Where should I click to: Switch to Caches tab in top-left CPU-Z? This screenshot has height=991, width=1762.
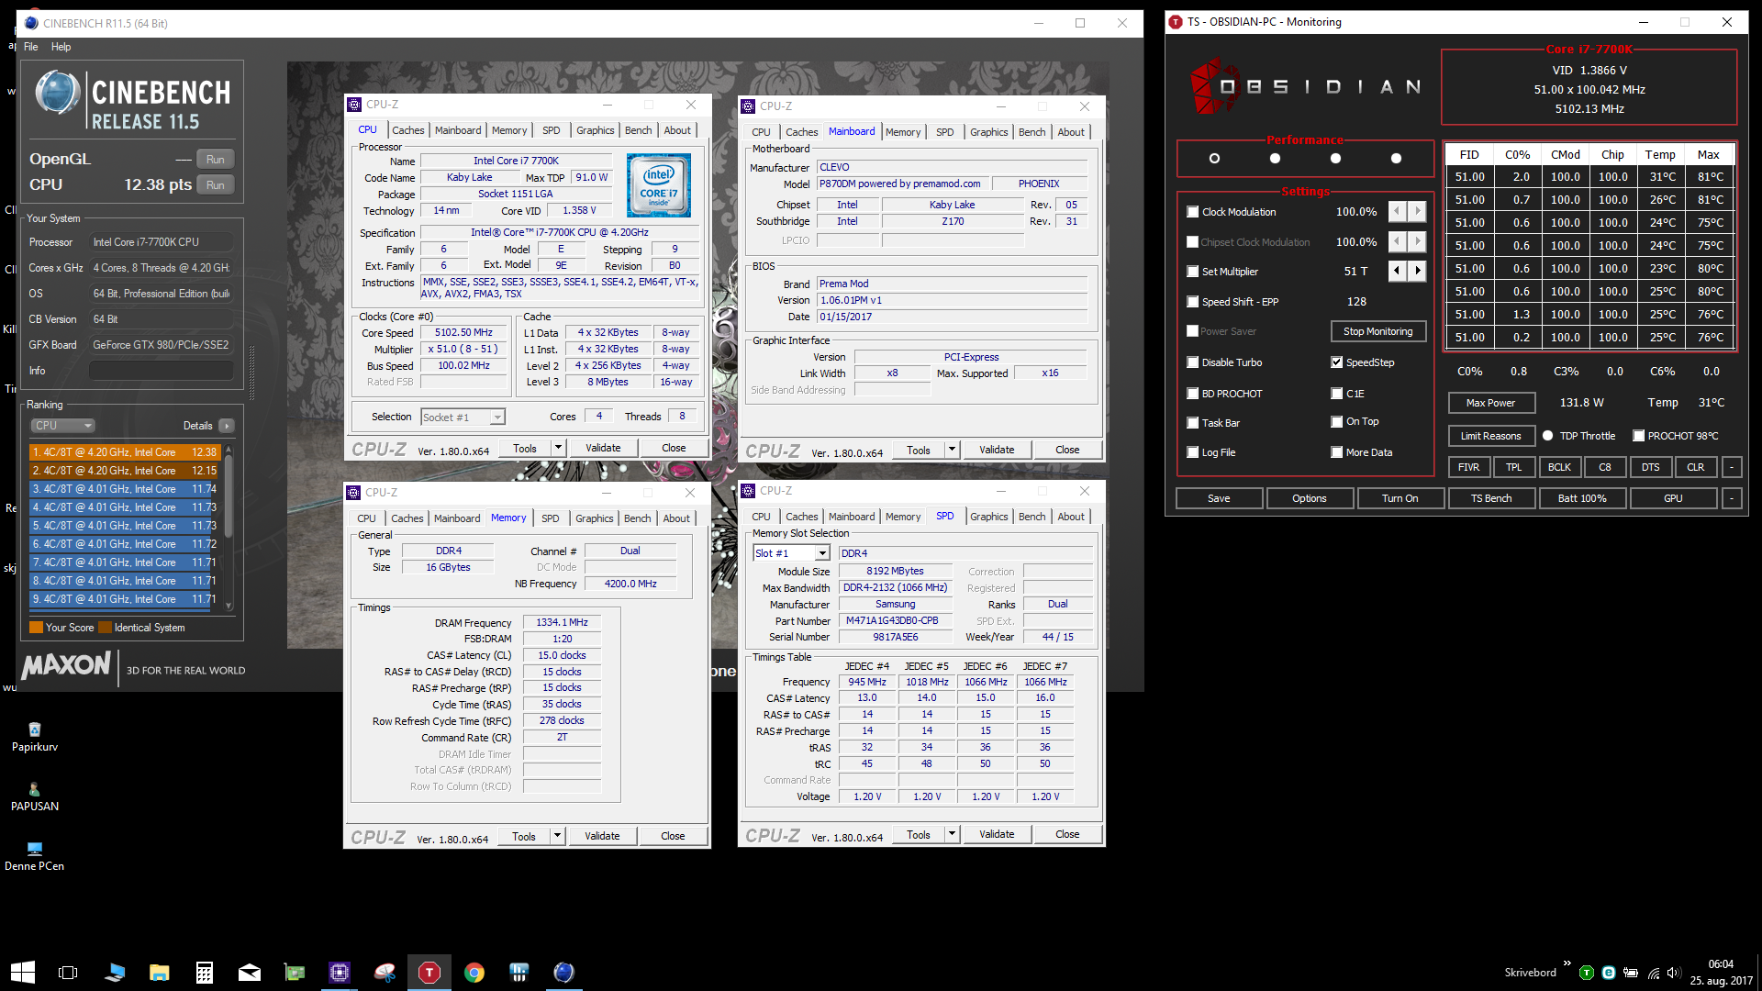pyautogui.click(x=408, y=130)
